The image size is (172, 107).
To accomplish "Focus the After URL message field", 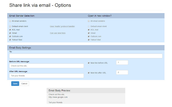I will (46, 76).
